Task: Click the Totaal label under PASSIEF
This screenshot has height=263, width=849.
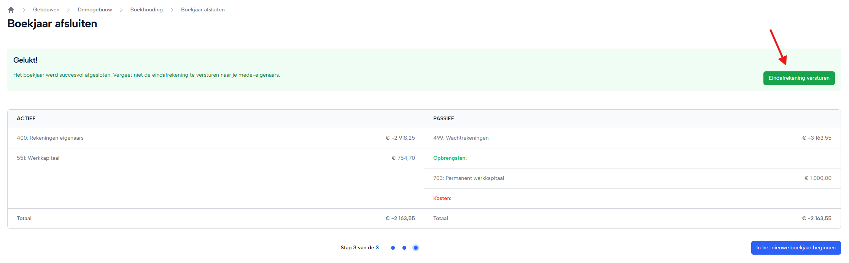Action: (440, 219)
